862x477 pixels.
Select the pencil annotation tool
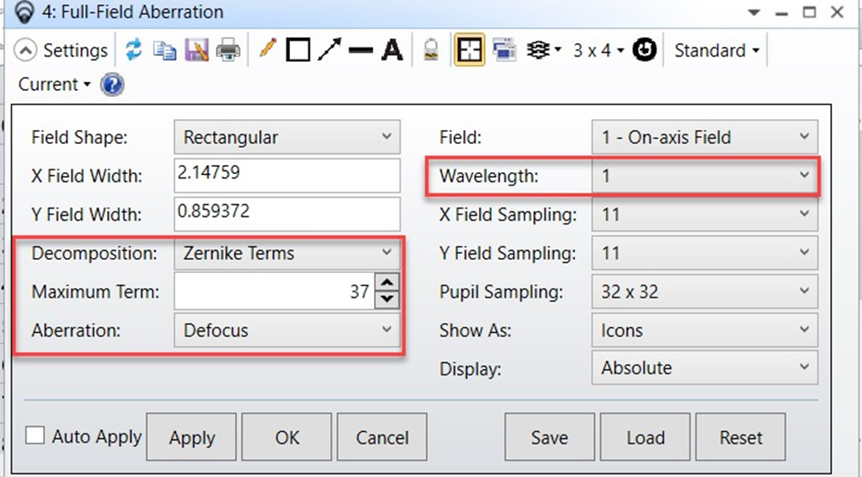(267, 50)
